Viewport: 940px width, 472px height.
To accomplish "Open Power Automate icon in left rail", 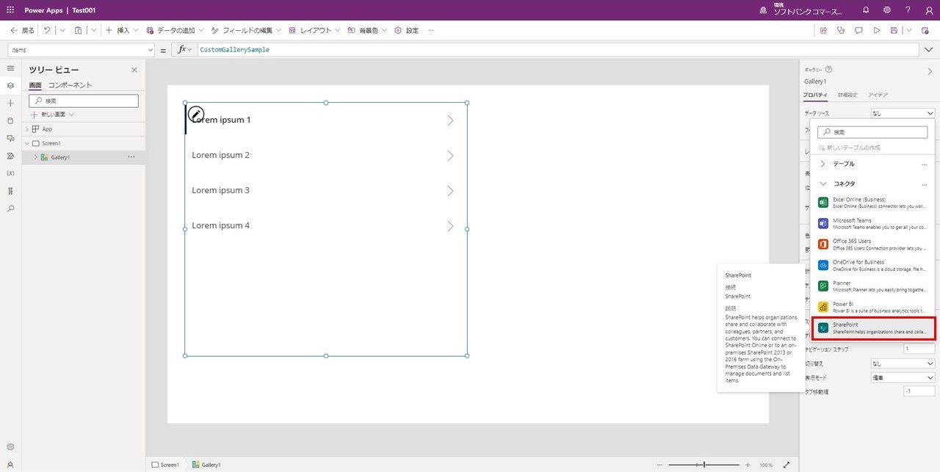I will [x=10, y=156].
